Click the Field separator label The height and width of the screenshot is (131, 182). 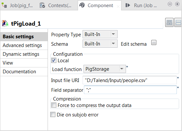click(x=67, y=90)
